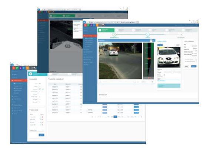Click the right-most icon on the video panel's blue header
The image size is (207, 155).
coord(154,40)
